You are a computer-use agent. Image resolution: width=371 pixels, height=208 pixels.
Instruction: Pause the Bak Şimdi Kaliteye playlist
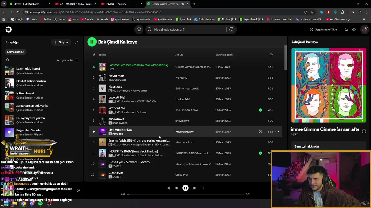tap(92, 42)
